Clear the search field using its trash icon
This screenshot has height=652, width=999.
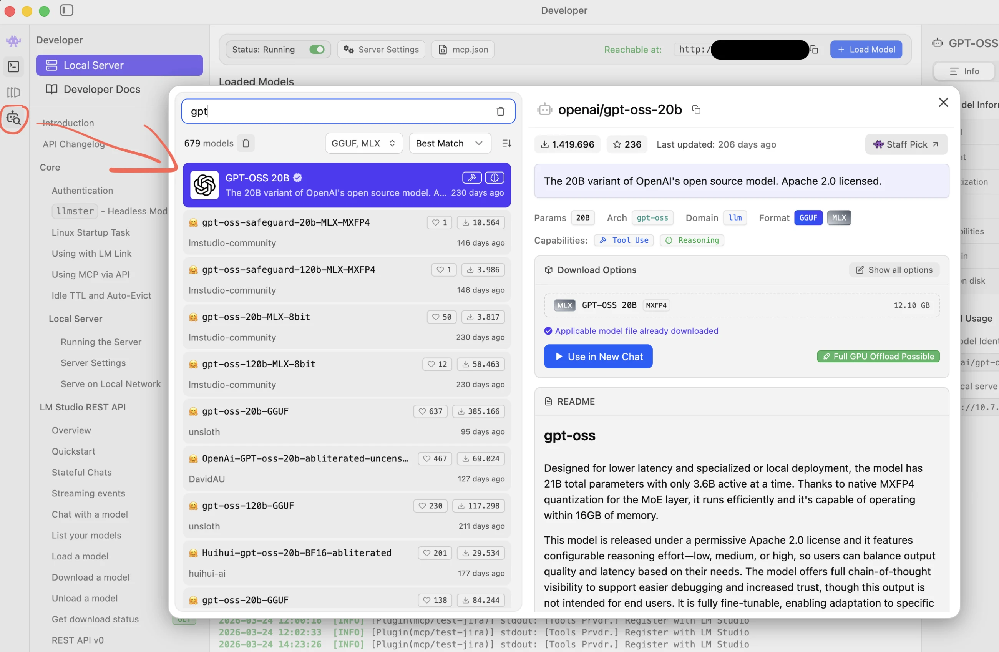(x=500, y=111)
